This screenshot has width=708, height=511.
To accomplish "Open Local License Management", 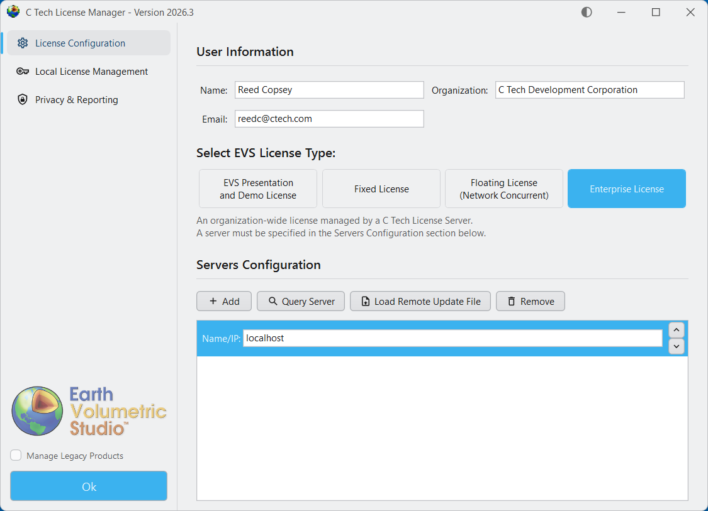I will pyautogui.click(x=91, y=71).
